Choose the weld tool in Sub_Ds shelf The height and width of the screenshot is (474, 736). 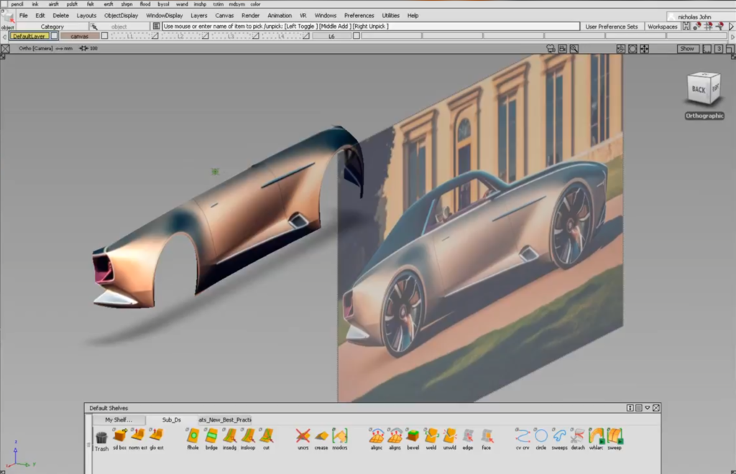pyautogui.click(x=431, y=436)
